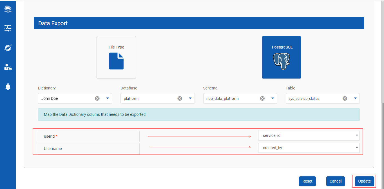Viewport: 384px width, 189px height.
Task: Expand the Schema dropdown arrow
Action: tap(273, 98)
